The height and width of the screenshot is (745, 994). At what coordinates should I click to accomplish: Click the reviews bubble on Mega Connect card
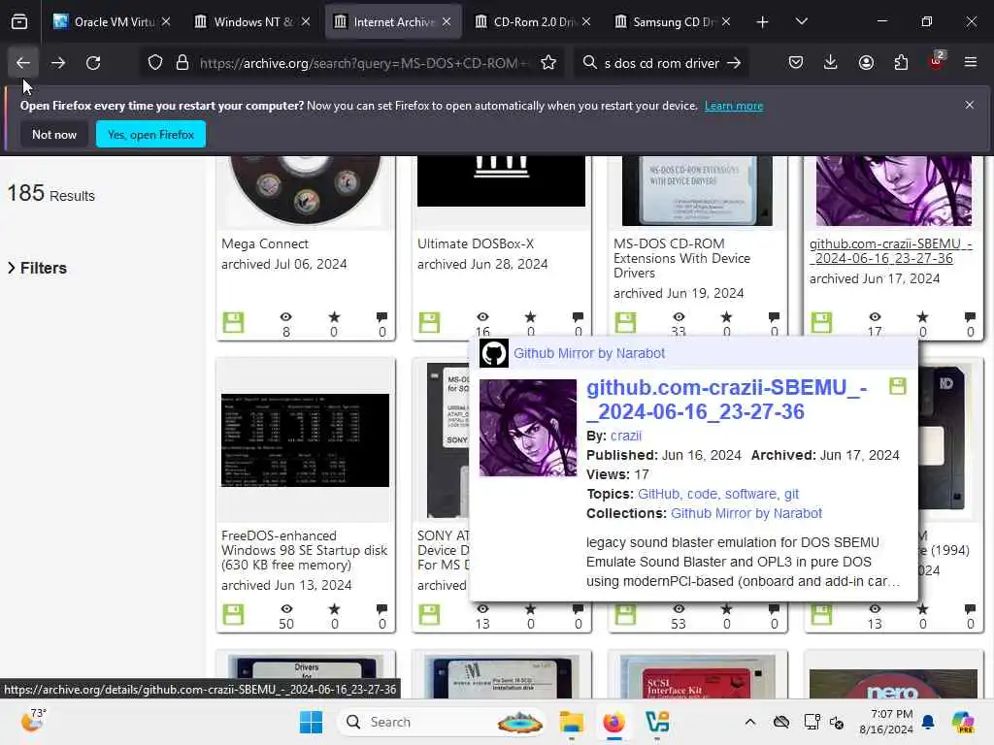pos(381,317)
